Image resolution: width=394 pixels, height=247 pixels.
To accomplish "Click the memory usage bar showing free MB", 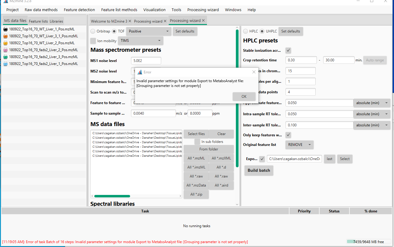I will (368, 242).
